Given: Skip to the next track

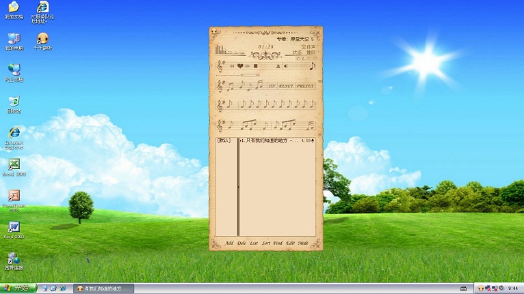Looking at the screenshot, I should pyautogui.click(x=248, y=66).
